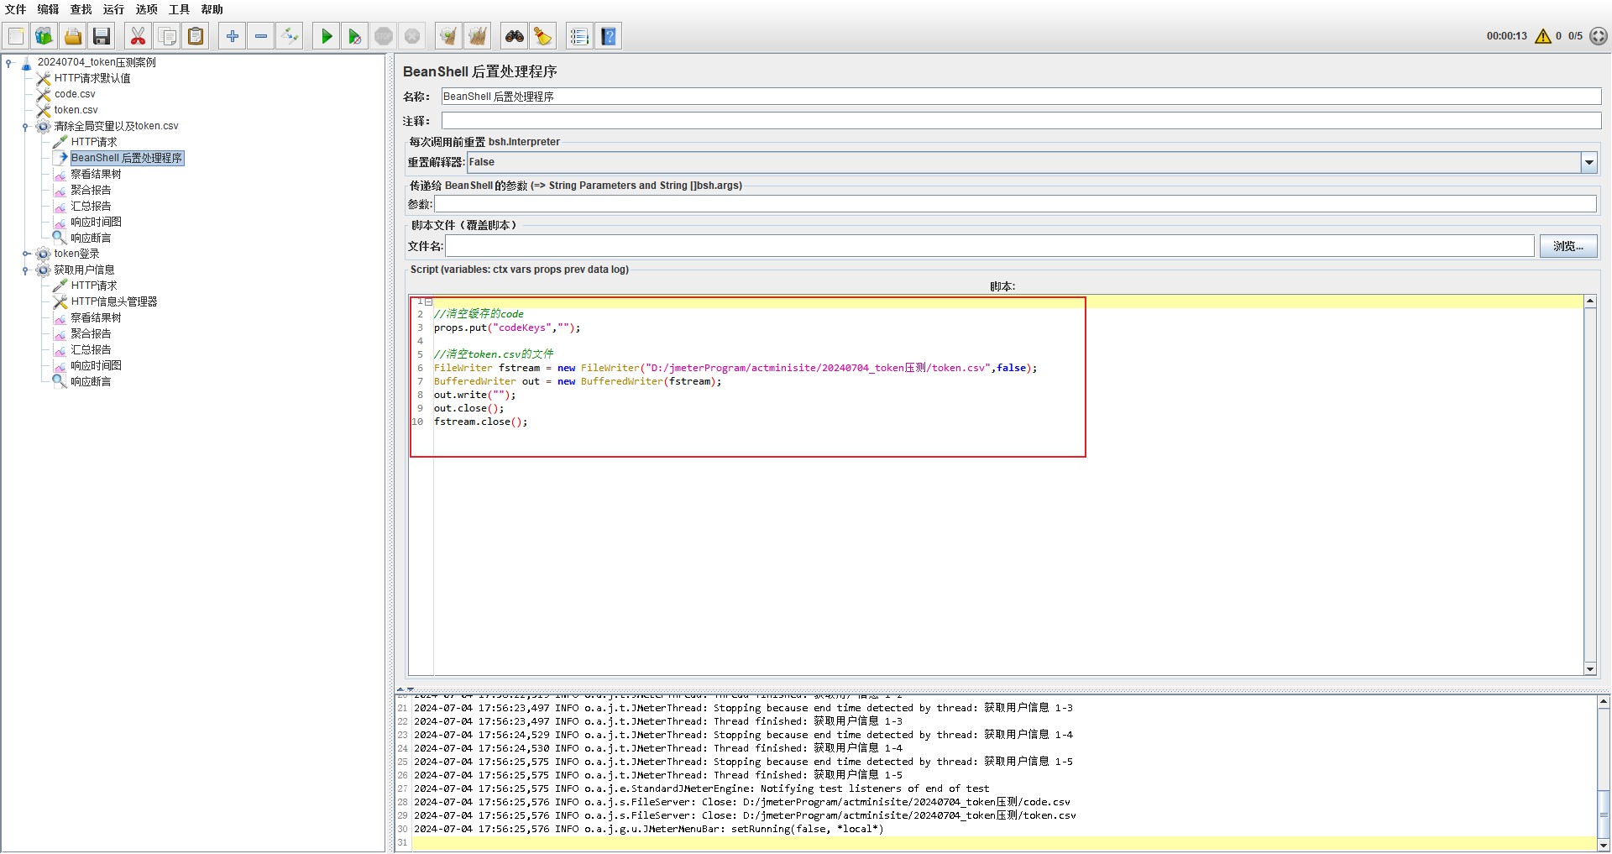Click the 注释 comment input field
This screenshot has height=854, width=1612.
[1020, 121]
